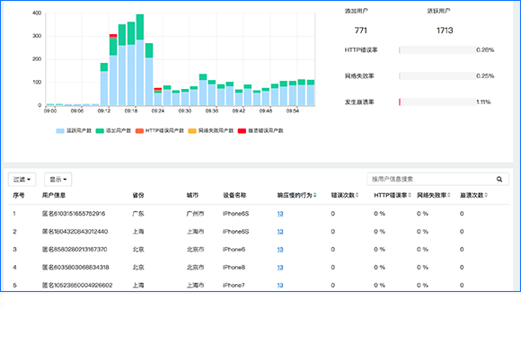Open slow-response link 13 for row 1

280,214
